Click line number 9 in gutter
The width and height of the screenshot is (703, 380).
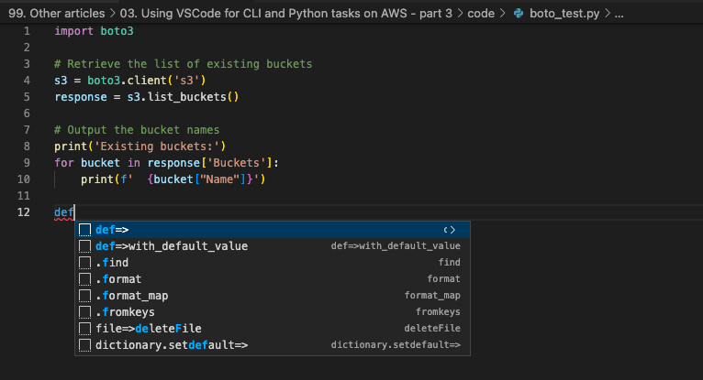click(27, 163)
